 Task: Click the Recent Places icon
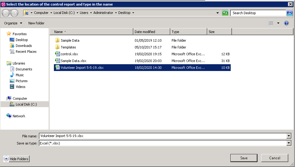12,52
